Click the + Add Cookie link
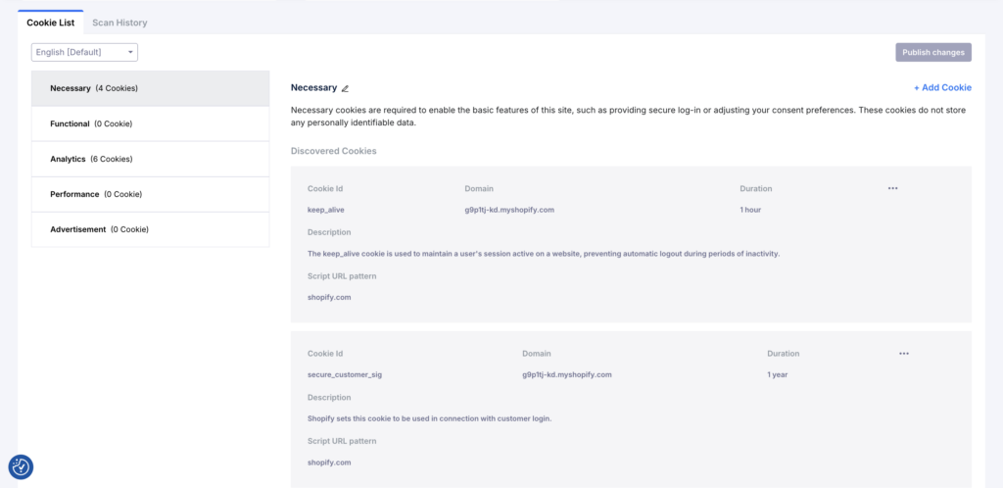Screen dimensions: 1003x488 (x=942, y=87)
